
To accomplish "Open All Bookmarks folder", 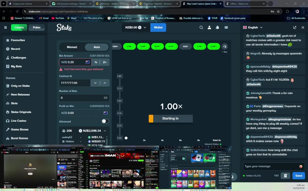I will (296, 18).
